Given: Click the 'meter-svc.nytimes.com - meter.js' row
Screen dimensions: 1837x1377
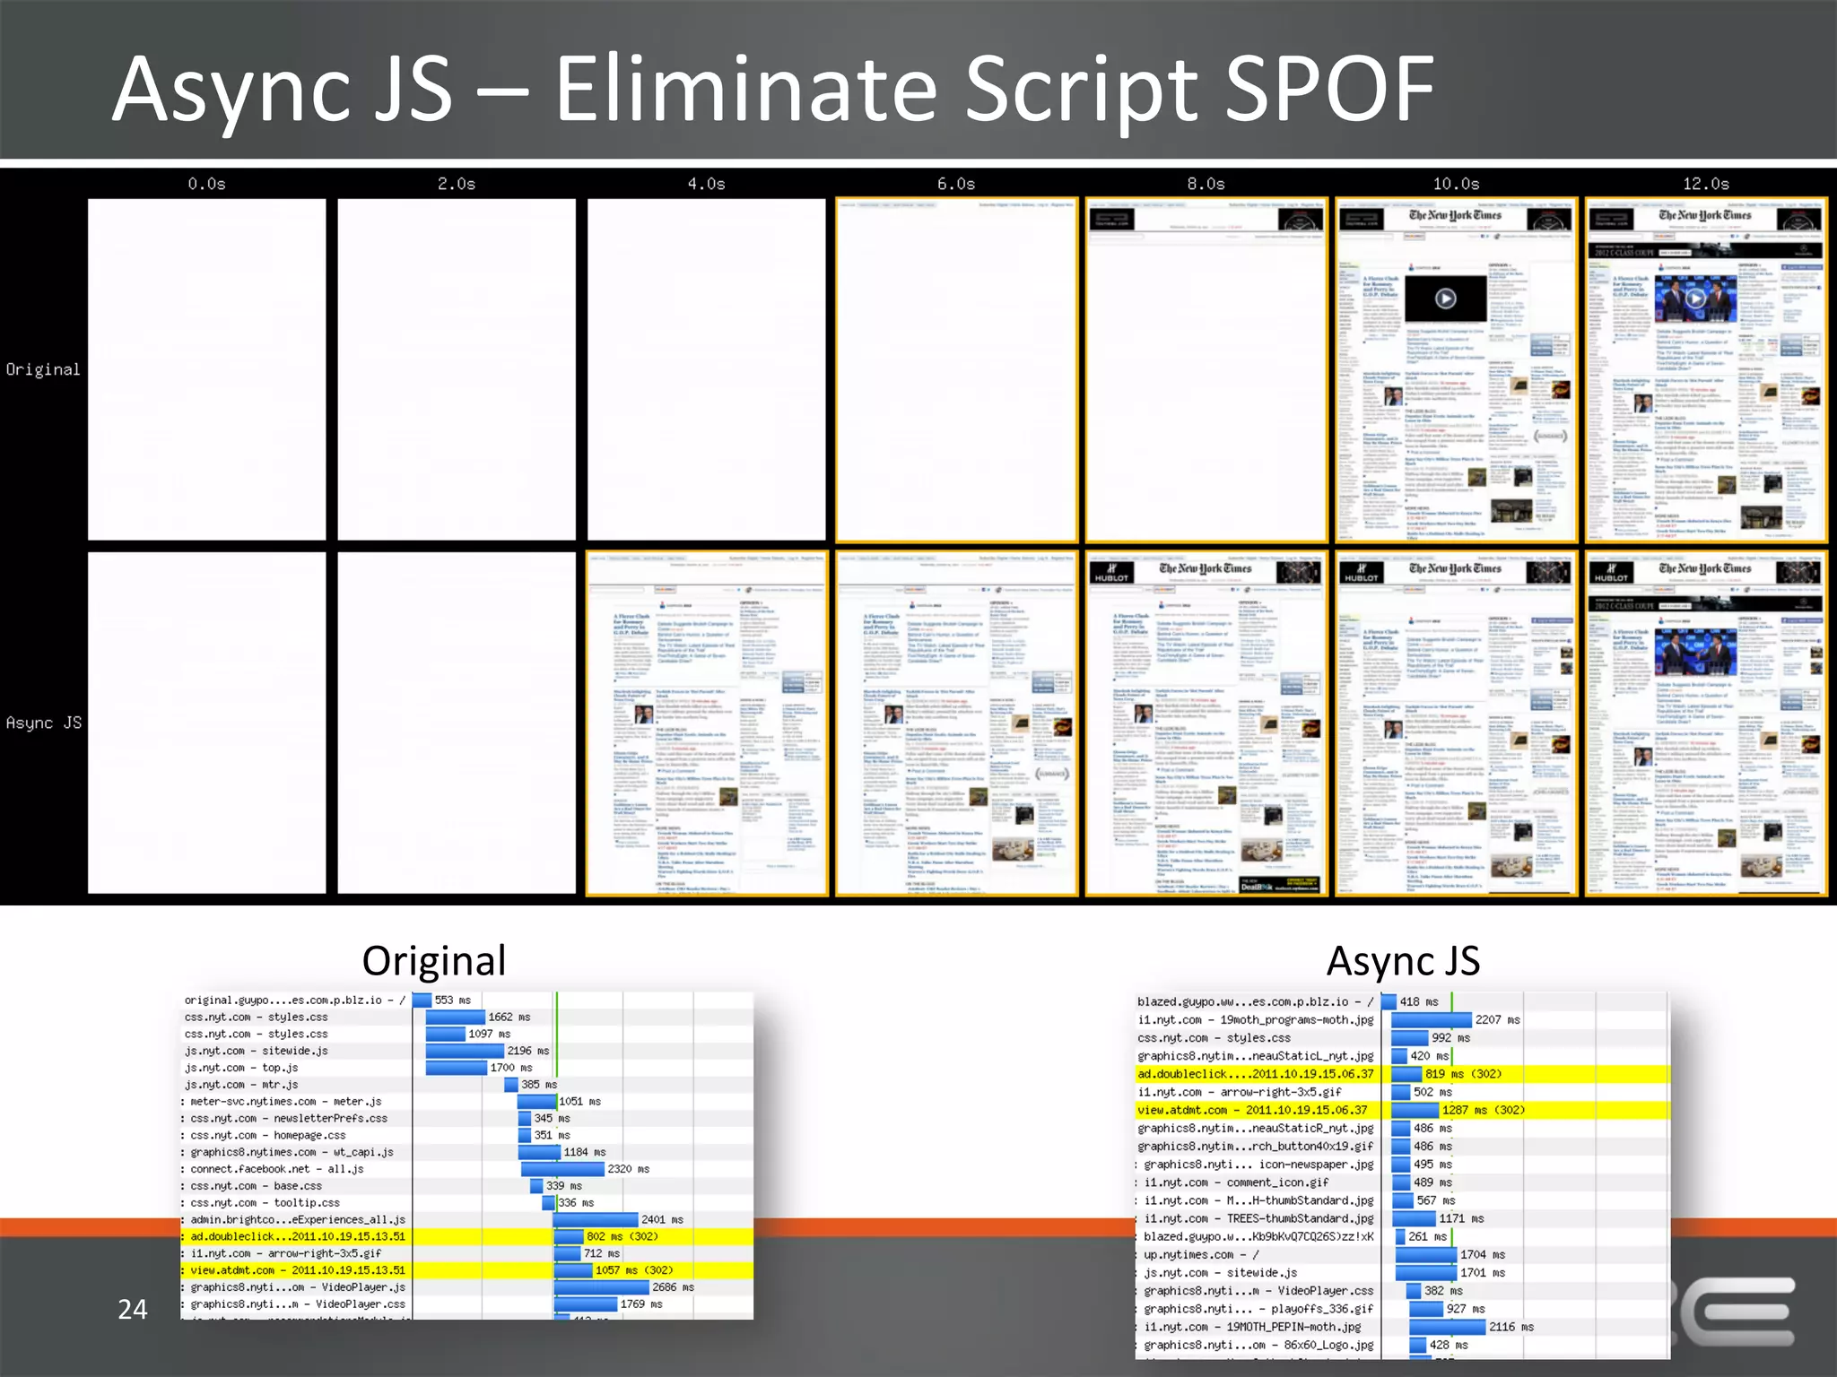Looking at the screenshot, I should tap(466, 1102).
